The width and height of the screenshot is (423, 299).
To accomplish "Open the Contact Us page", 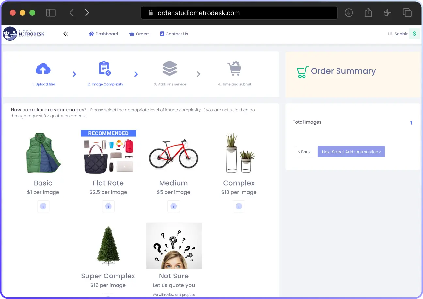I will coord(174,34).
